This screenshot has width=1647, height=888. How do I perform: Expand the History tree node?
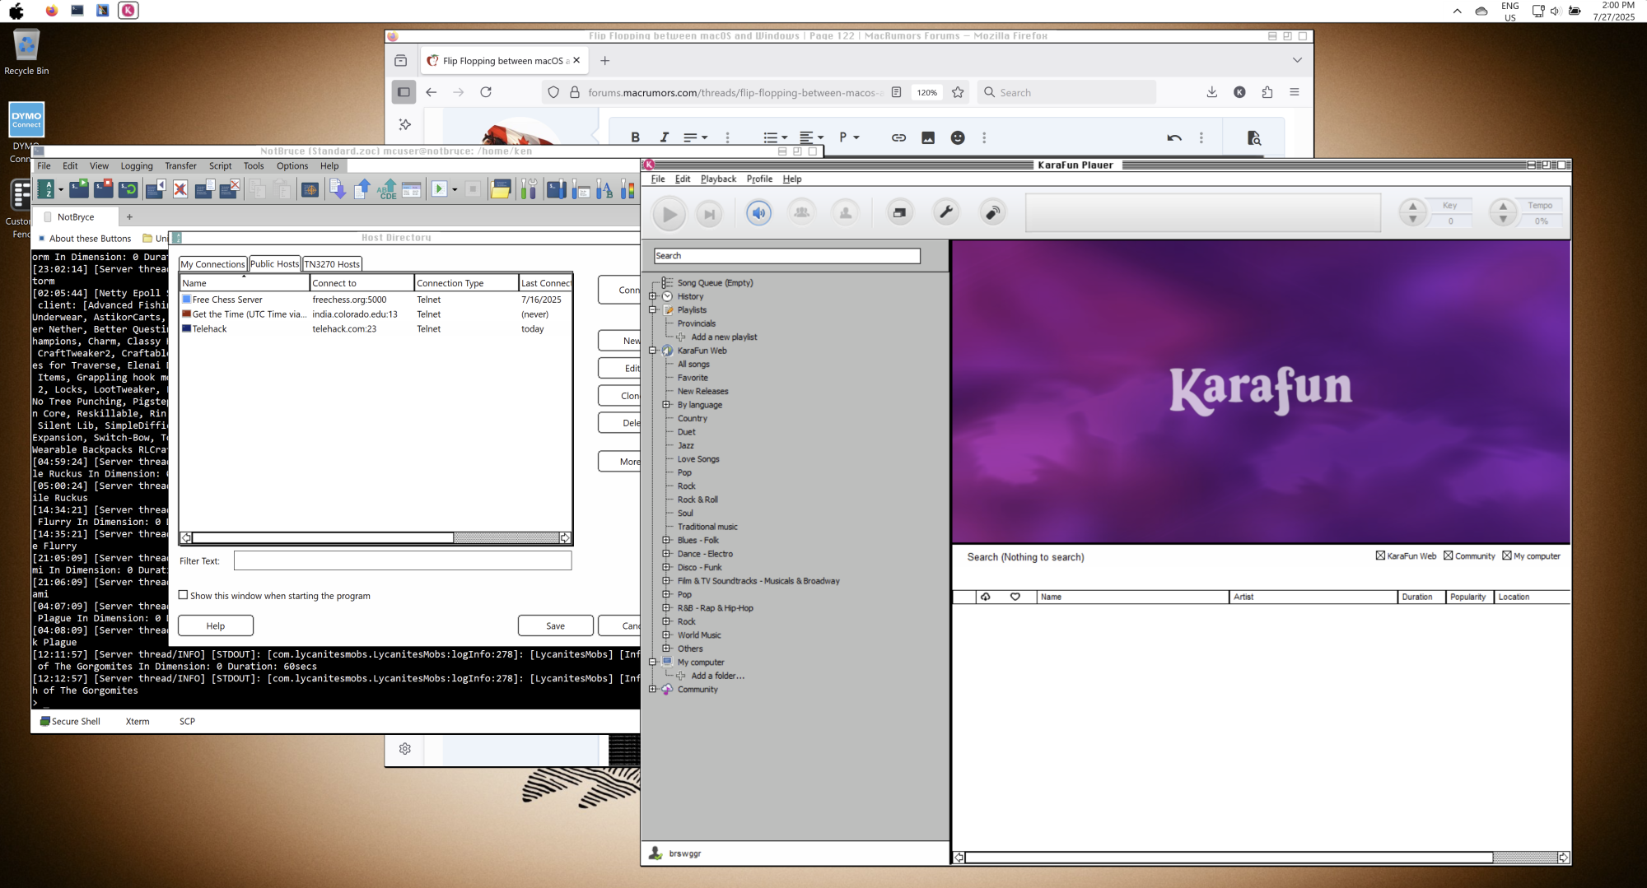653,296
